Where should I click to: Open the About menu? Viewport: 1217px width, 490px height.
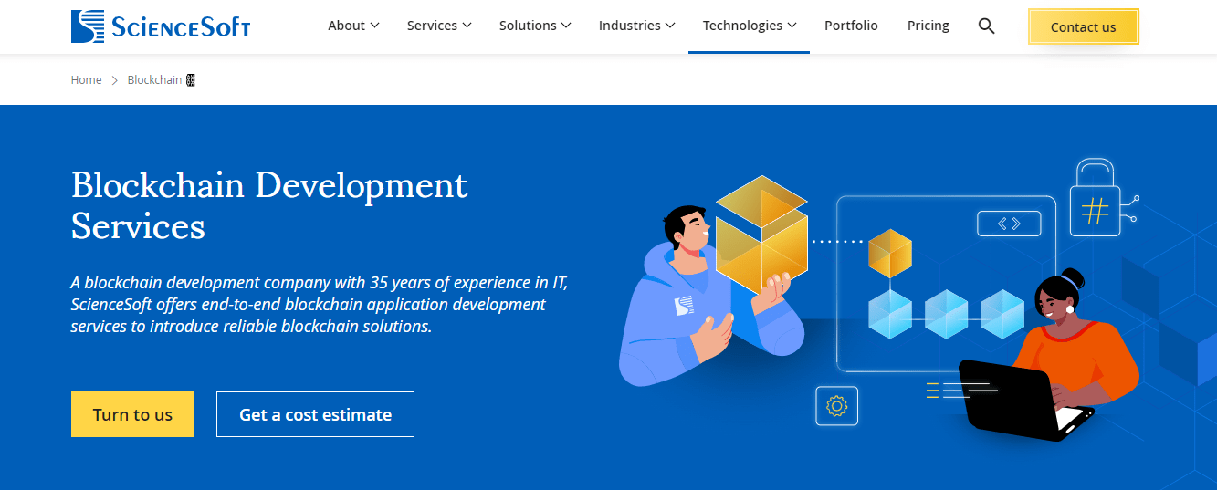click(x=354, y=26)
